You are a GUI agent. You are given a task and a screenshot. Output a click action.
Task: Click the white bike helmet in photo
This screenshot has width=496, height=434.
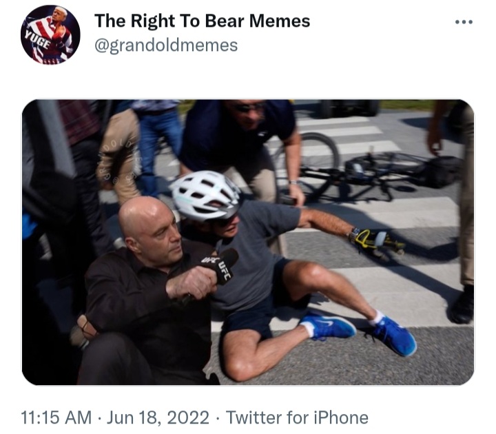pyautogui.click(x=205, y=196)
